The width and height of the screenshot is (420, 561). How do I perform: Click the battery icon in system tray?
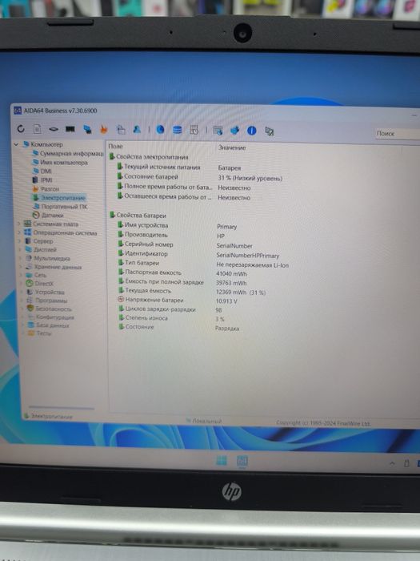[x=406, y=463]
